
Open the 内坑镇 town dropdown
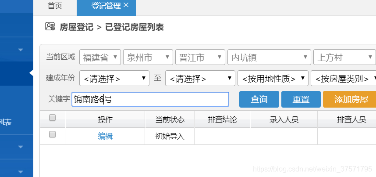pyautogui.click(x=269, y=57)
